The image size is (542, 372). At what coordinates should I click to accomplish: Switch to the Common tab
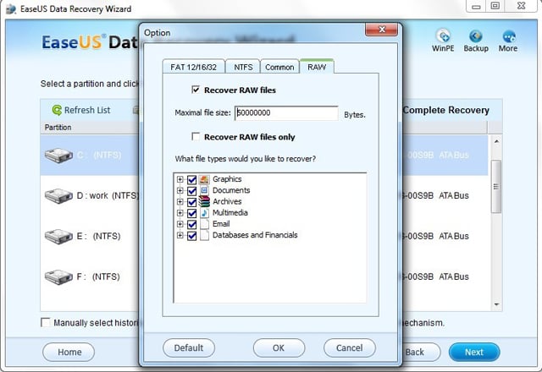[x=279, y=67]
